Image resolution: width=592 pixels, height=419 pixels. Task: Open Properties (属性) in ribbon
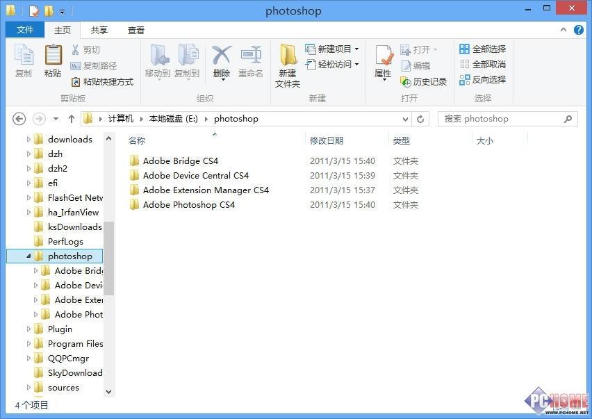[384, 63]
